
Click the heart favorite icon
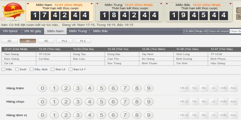coord(3,19)
